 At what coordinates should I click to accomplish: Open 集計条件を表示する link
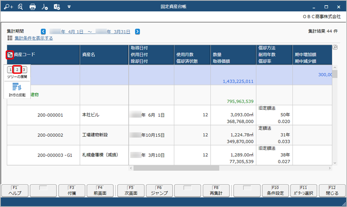(x=34, y=38)
